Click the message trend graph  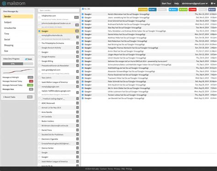[x=18, y=71]
